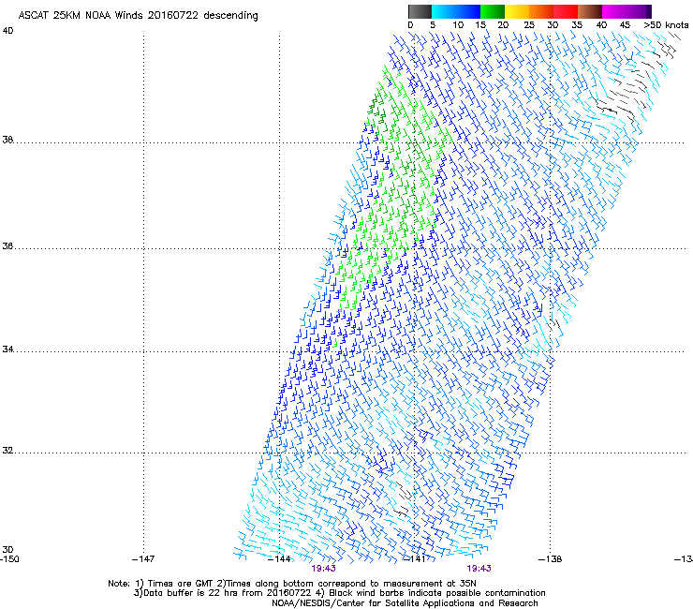
Task: Click the yellow 20–25 knots legend segment
Action: (517, 11)
